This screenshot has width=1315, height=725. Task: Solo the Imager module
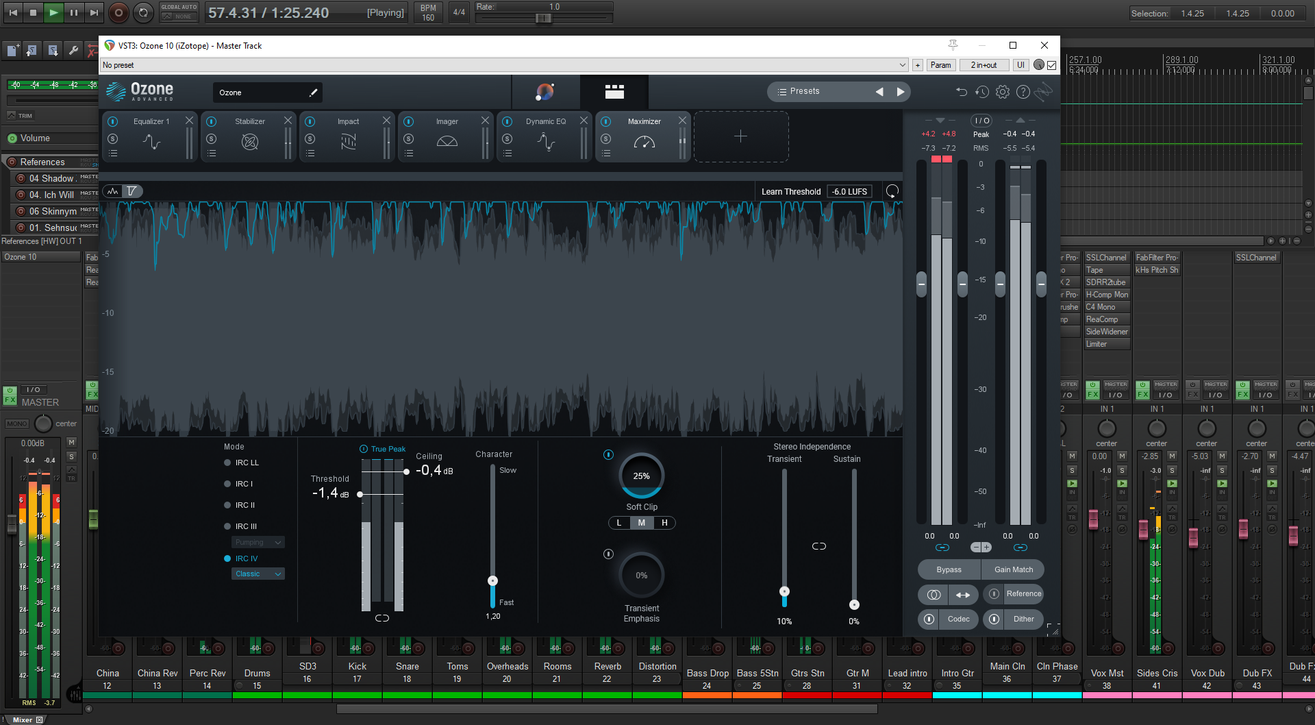[408, 139]
